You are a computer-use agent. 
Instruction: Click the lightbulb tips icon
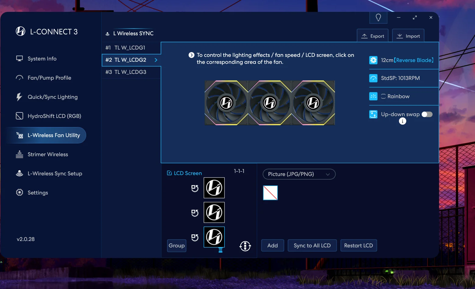378,18
